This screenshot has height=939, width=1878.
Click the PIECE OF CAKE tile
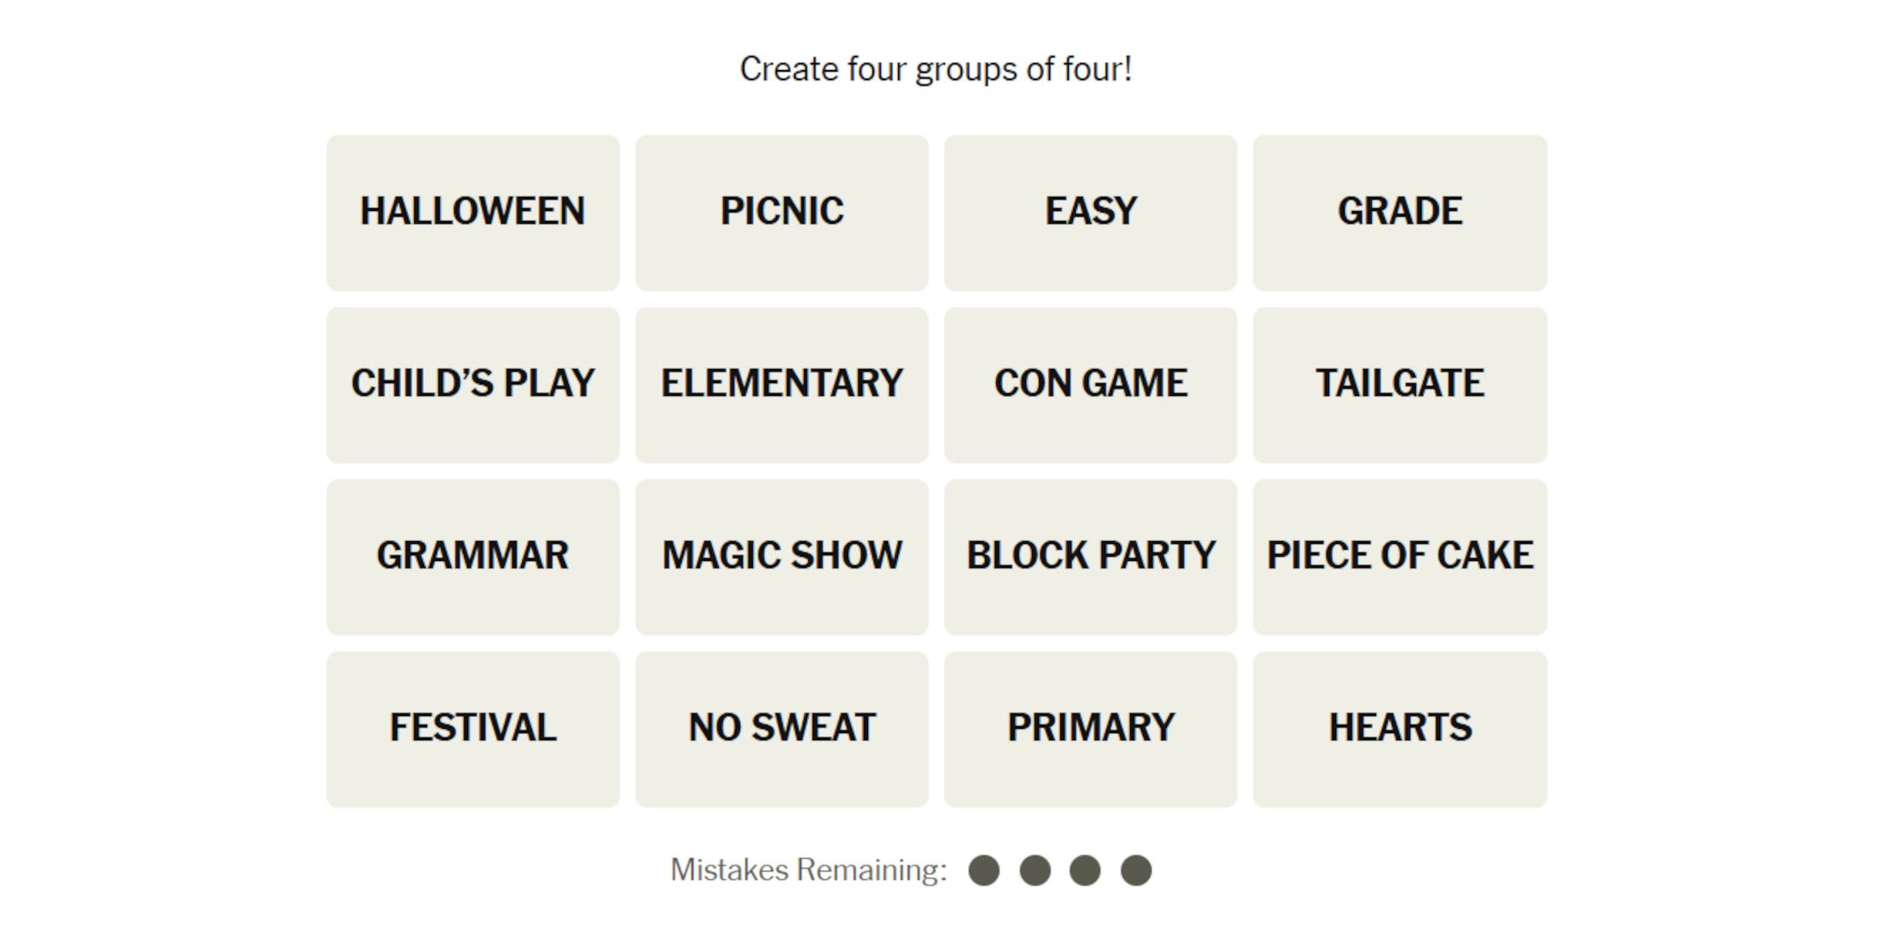point(1400,557)
